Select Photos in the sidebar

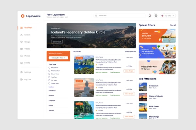tap(27, 56)
